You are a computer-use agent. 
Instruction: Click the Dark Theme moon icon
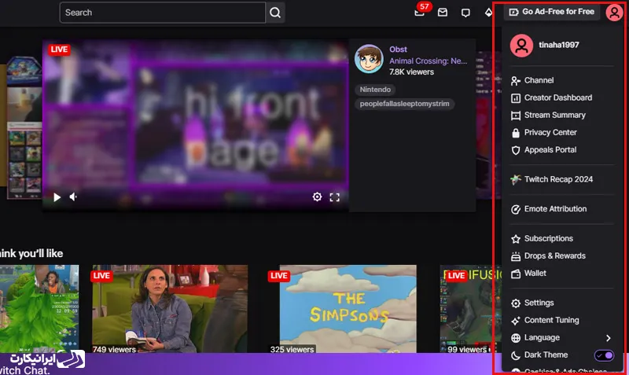coord(516,355)
